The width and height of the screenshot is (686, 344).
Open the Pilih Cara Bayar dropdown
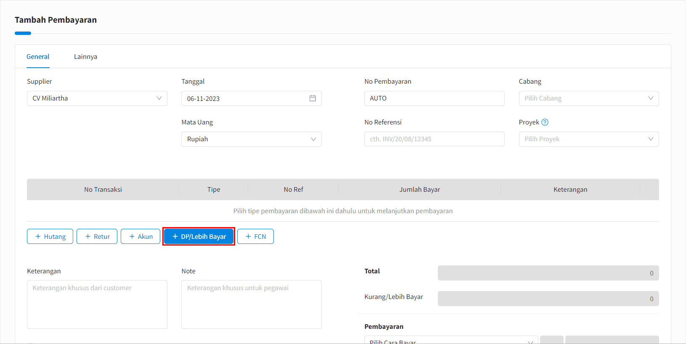(451, 341)
